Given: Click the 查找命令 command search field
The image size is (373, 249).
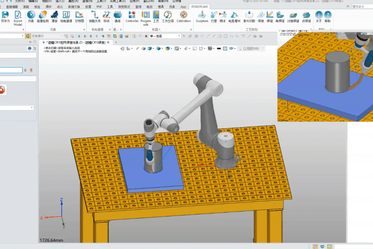Looking at the screenshot, I should pyautogui.click(x=362, y=6).
